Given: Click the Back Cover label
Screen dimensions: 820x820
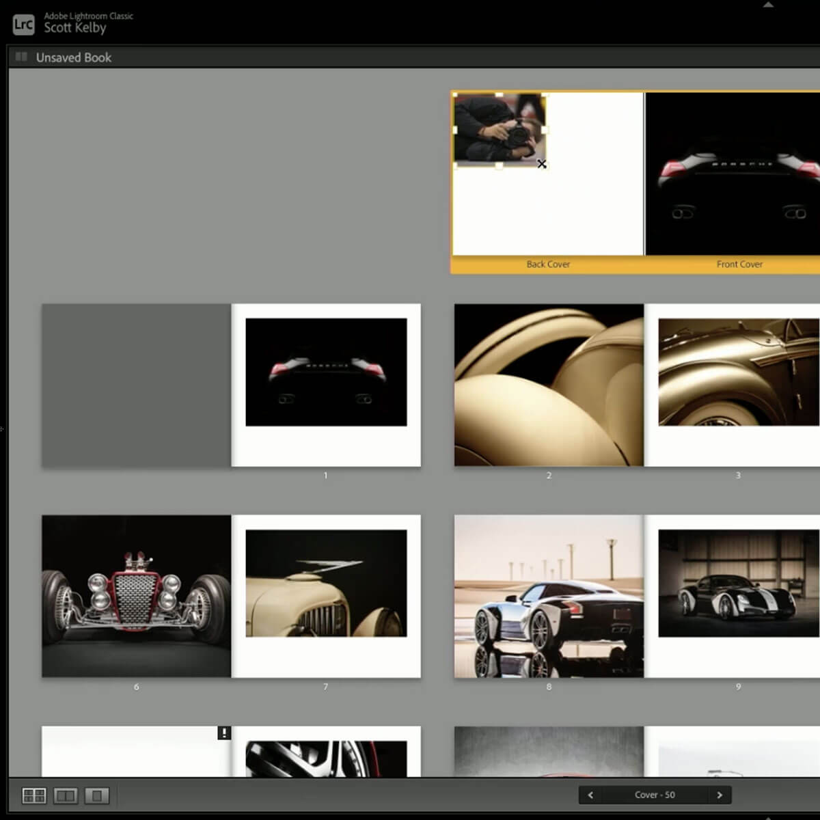Looking at the screenshot, I should [548, 264].
